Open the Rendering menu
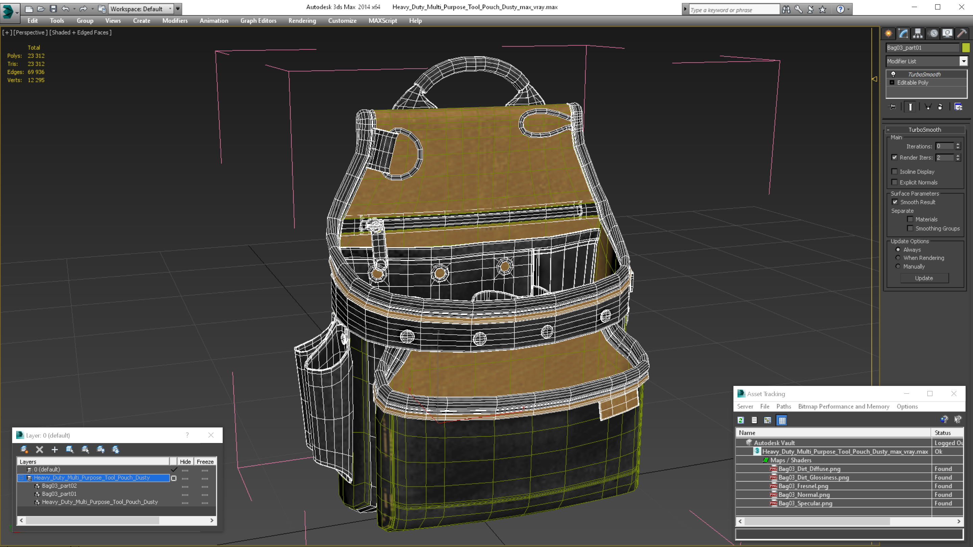The width and height of the screenshot is (973, 547). 302,21
